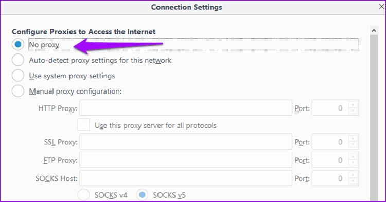Close the Connection Settings dialog
Viewport: 386px width, 202px height.
pos(381,7)
